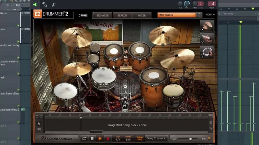
Task: Open right floor tom dropdown arrow
Action: (x=152, y=85)
